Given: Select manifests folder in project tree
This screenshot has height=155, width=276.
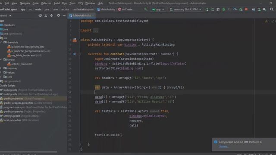Looking at the screenshot, I should pos(7,25).
